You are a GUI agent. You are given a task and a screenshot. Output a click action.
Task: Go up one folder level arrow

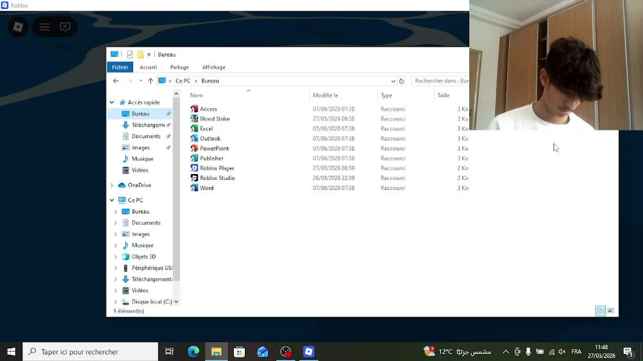[150, 81]
